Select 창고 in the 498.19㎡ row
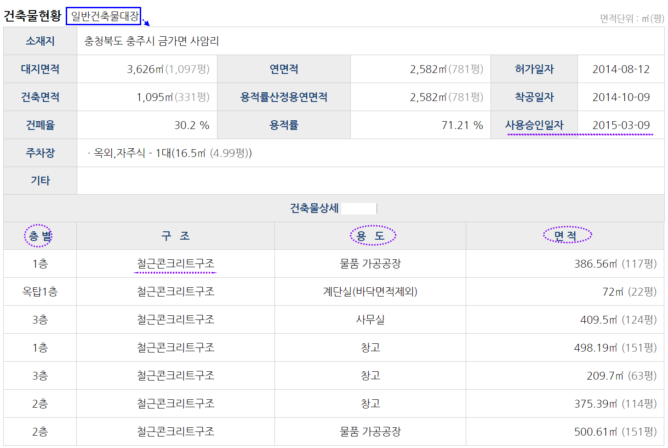Viewport: 668px width, 448px height. 370,347
